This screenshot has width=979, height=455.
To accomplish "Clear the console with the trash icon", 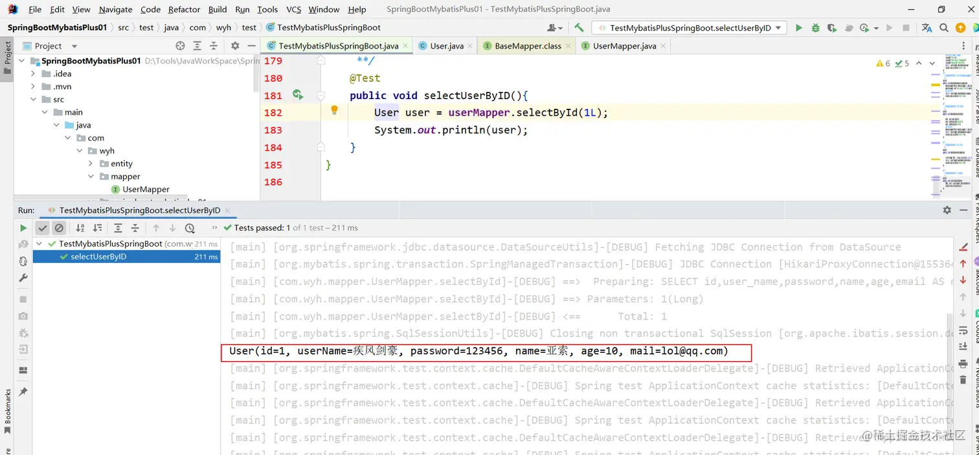I will 963,380.
